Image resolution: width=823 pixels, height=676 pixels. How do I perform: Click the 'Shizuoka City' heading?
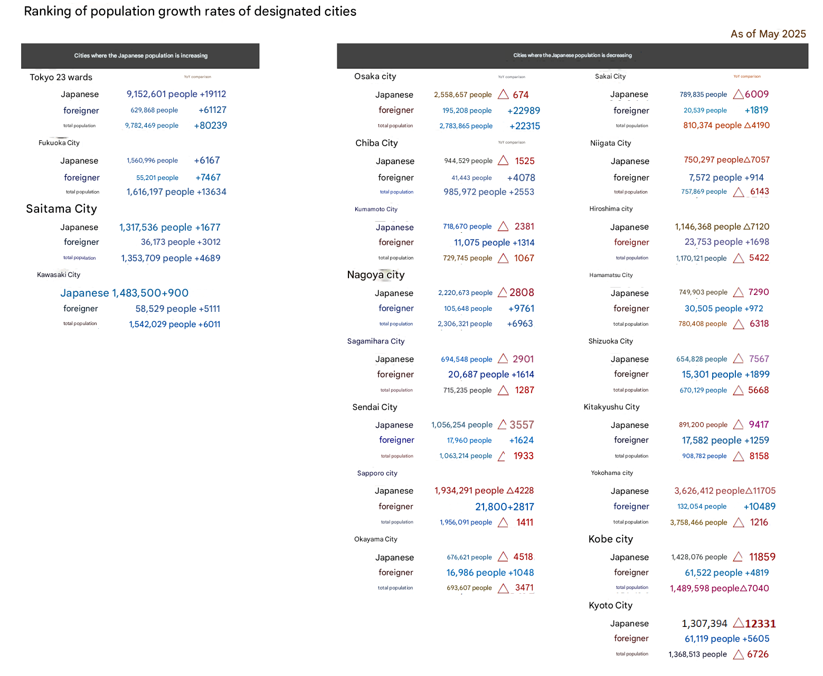point(611,341)
